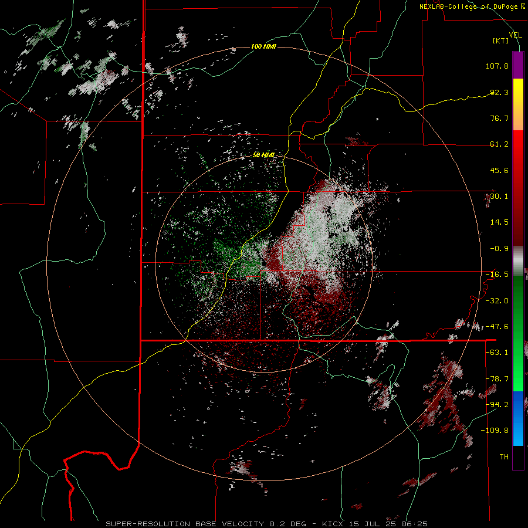The image size is (528, 528).
Task: Click the -32.0 velocity scale value
Action: 497,301
